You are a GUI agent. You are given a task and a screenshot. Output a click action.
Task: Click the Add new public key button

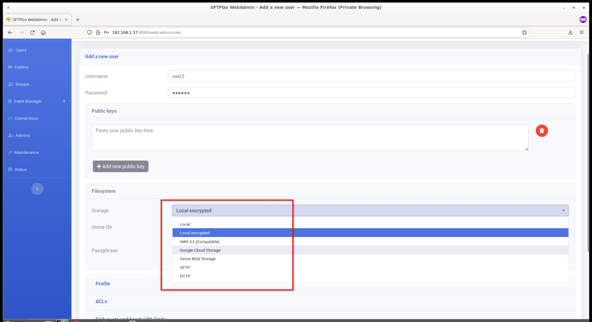tap(121, 166)
